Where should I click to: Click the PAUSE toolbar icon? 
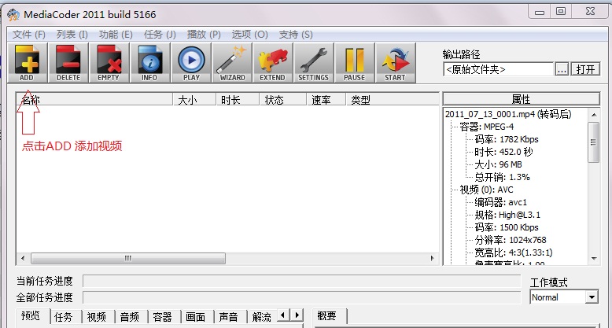coord(355,63)
